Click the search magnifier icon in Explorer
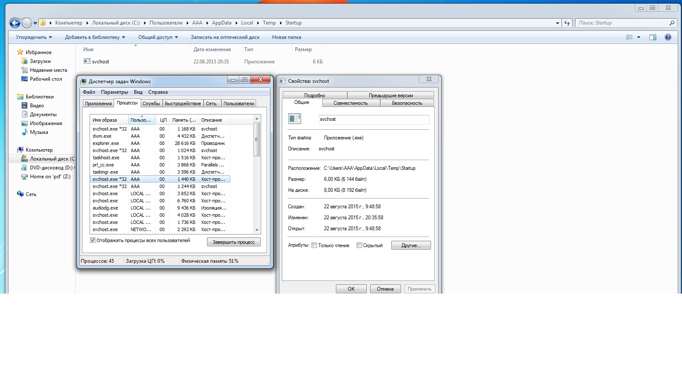 pos(672,23)
